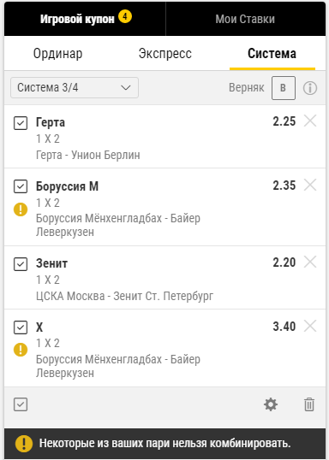Toggle the select-all checkbox at bottom
Screen dimensions: 329x460
(21, 404)
